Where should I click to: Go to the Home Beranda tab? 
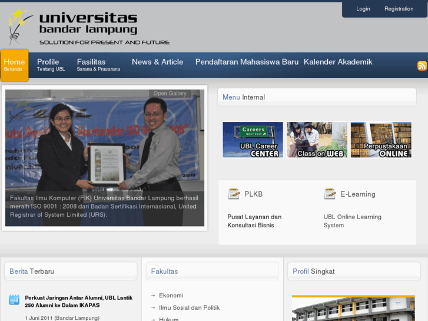pos(15,65)
